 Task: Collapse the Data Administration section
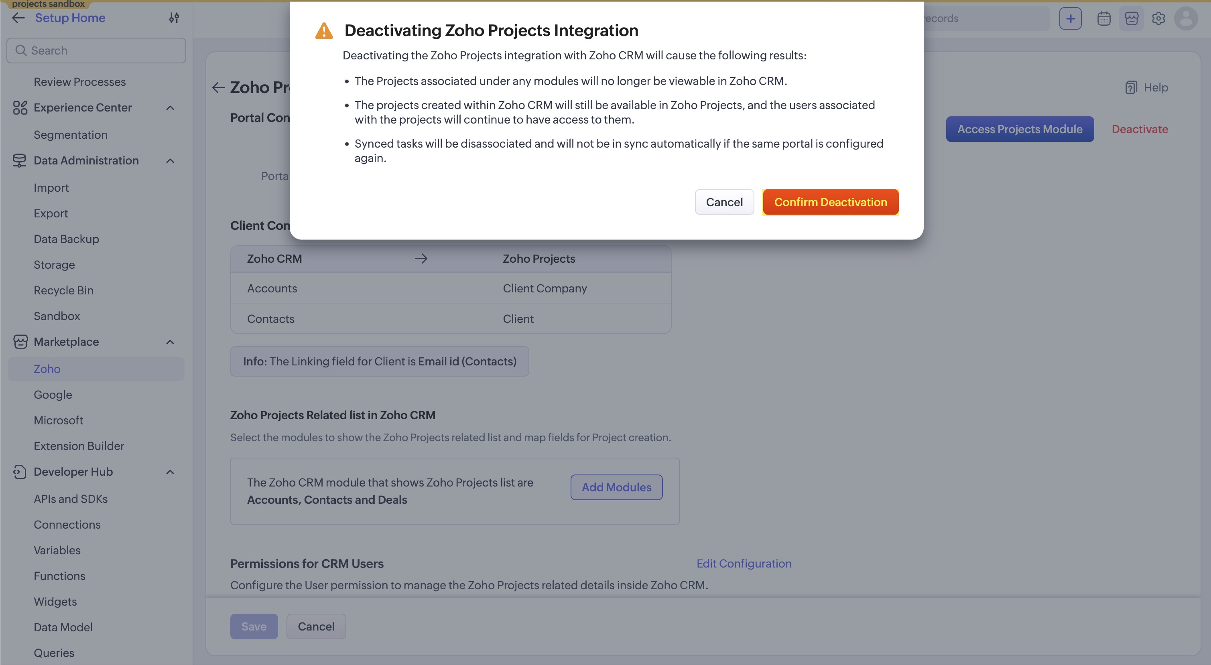point(170,161)
